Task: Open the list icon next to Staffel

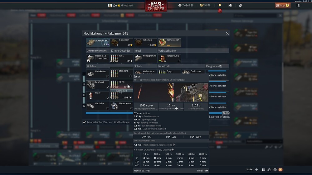Action: click(x=263, y=169)
